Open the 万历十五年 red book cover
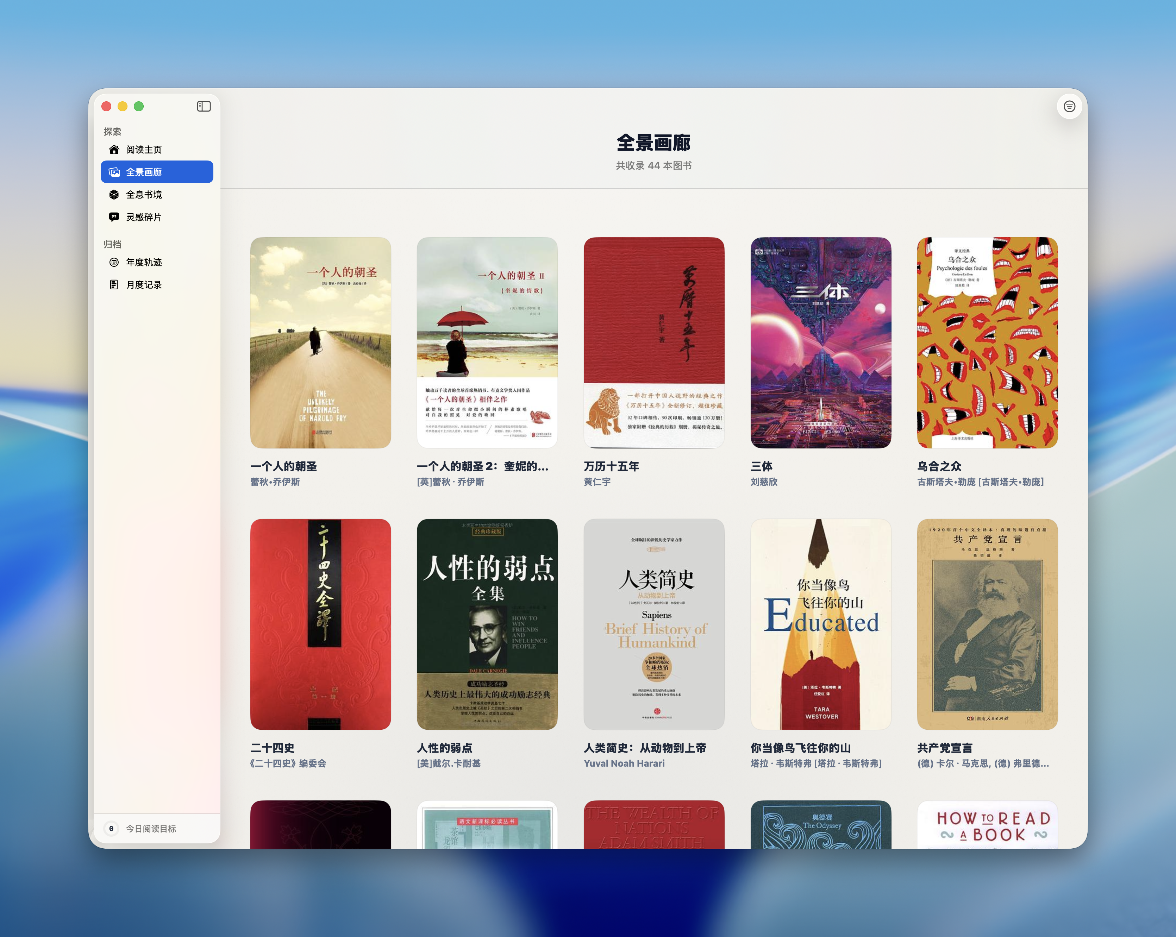Image resolution: width=1176 pixels, height=937 pixels. (x=654, y=342)
